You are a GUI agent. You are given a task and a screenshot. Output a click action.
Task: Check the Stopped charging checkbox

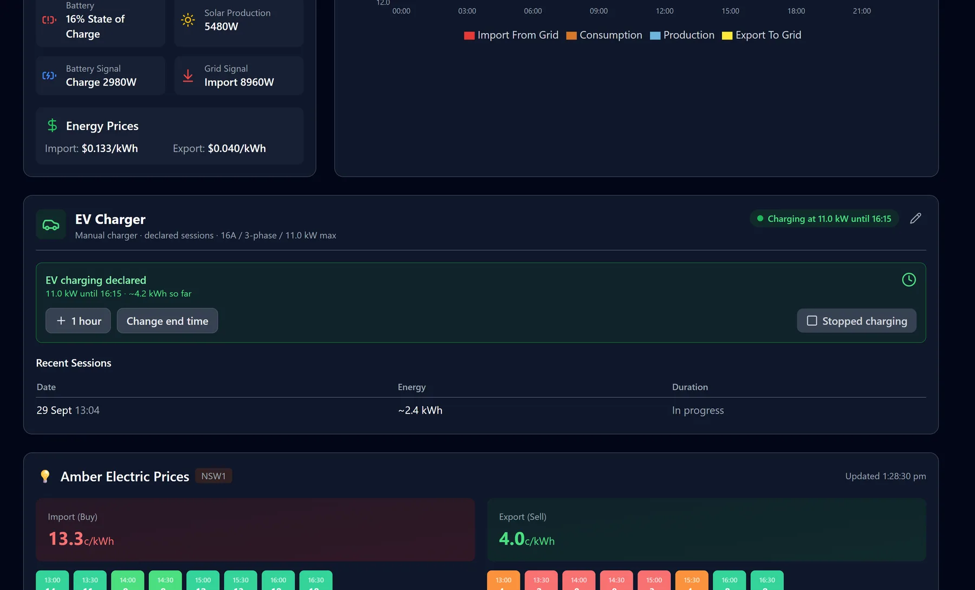pos(812,321)
